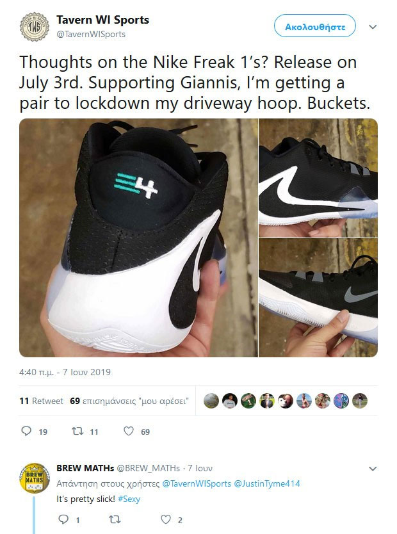Image resolution: width=397 pixels, height=534 pixels.
Task: View the list of 11 Retweets
Action: tap(42, 401)
